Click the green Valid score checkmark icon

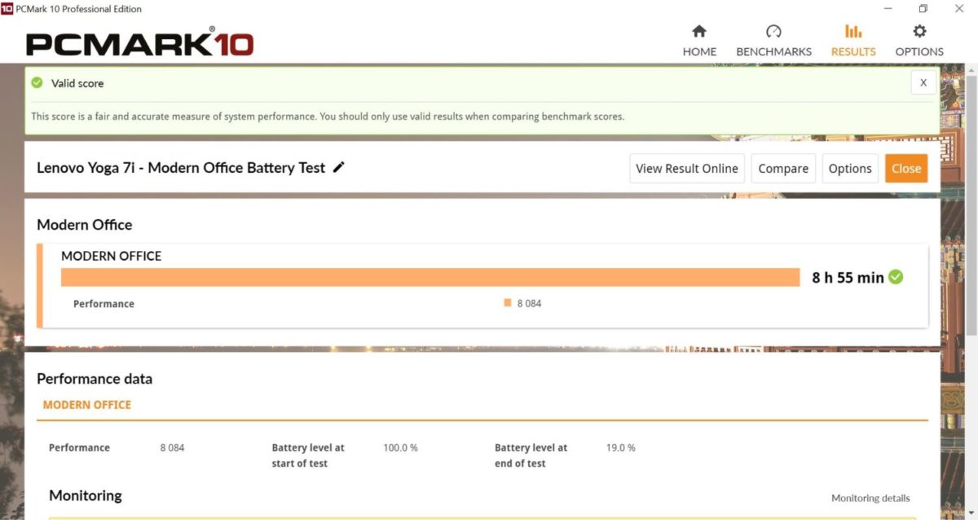[x=37, y=83]
